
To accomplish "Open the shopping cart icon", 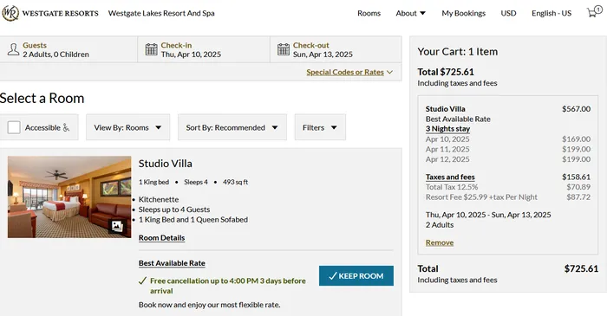I will (x=594, y=11).
